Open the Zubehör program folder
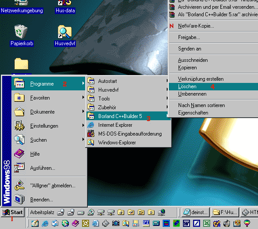Screen dimensions: 258x229 128,107
